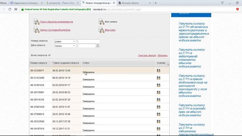Click the icon beside Мои счета
The image size is (242, 136).
click(101, 30)
